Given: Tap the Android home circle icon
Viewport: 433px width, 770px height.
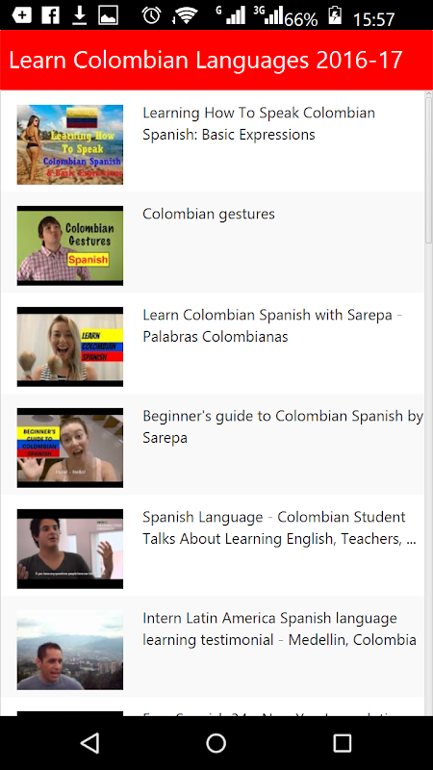Looking at the screenshot, I should click(216, 743).
